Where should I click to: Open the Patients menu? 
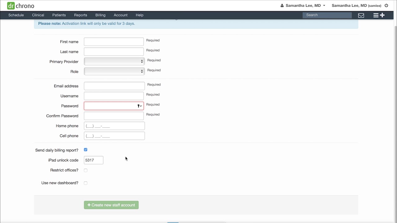click(x=59, y=15)
